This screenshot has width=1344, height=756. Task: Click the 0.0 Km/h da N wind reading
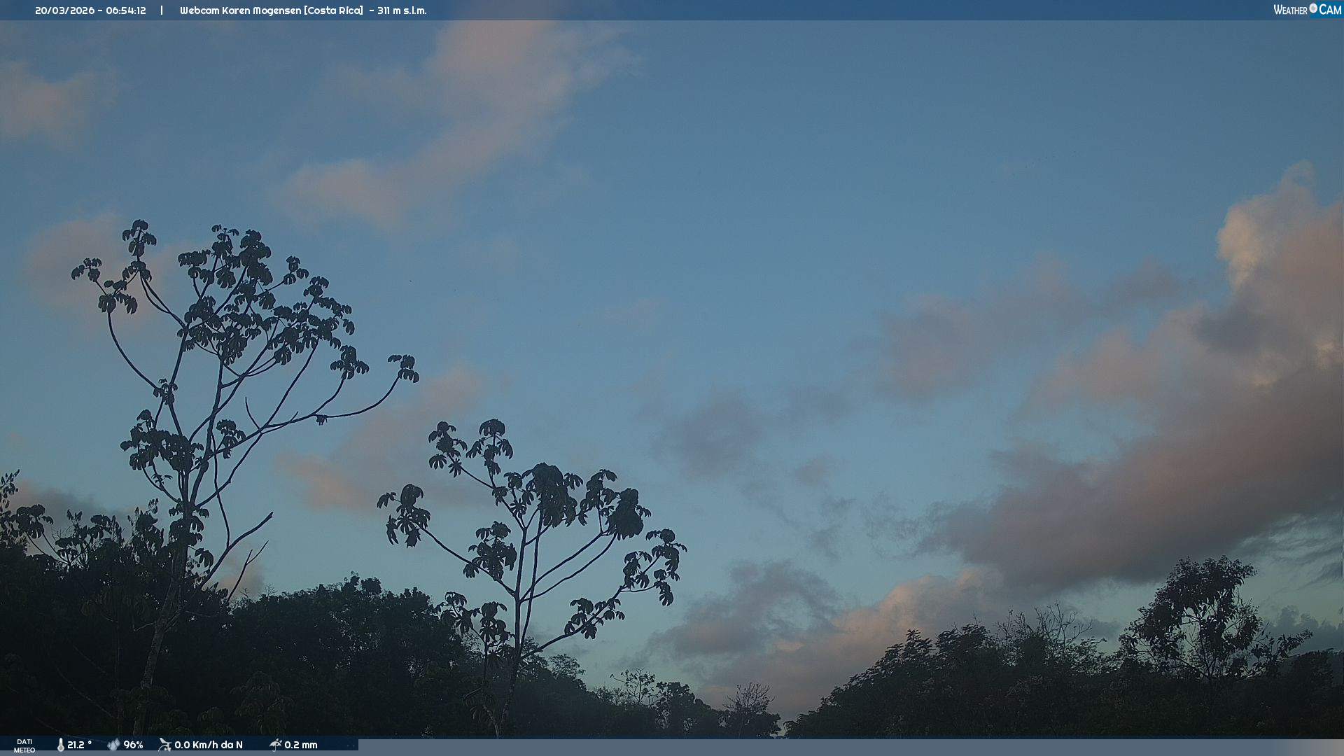tap(209, 745)
